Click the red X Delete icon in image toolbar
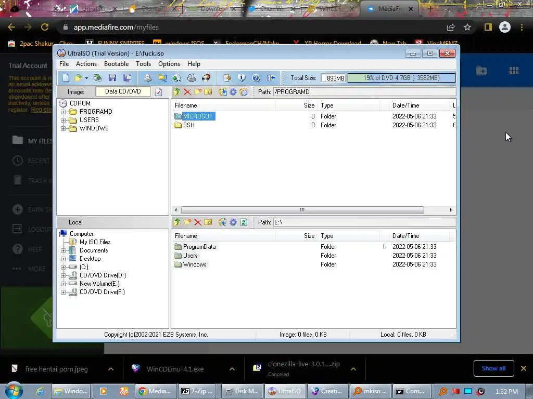This screenshot has height=399, width=533. 187,92
